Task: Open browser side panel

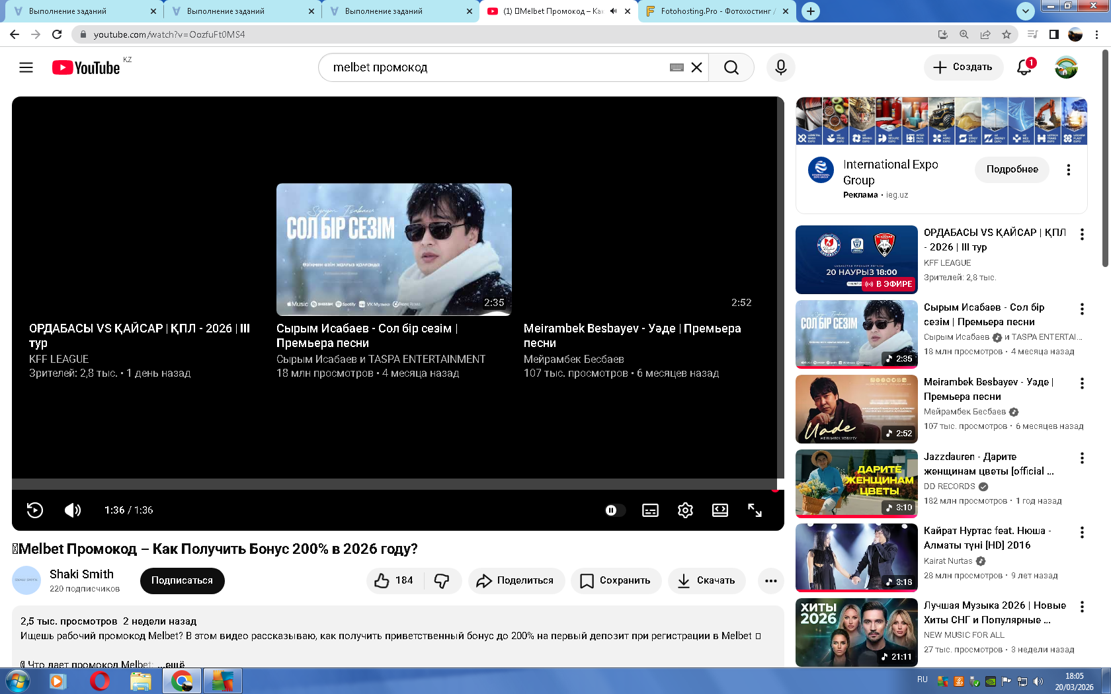Action: click(x=1054, y=34)
